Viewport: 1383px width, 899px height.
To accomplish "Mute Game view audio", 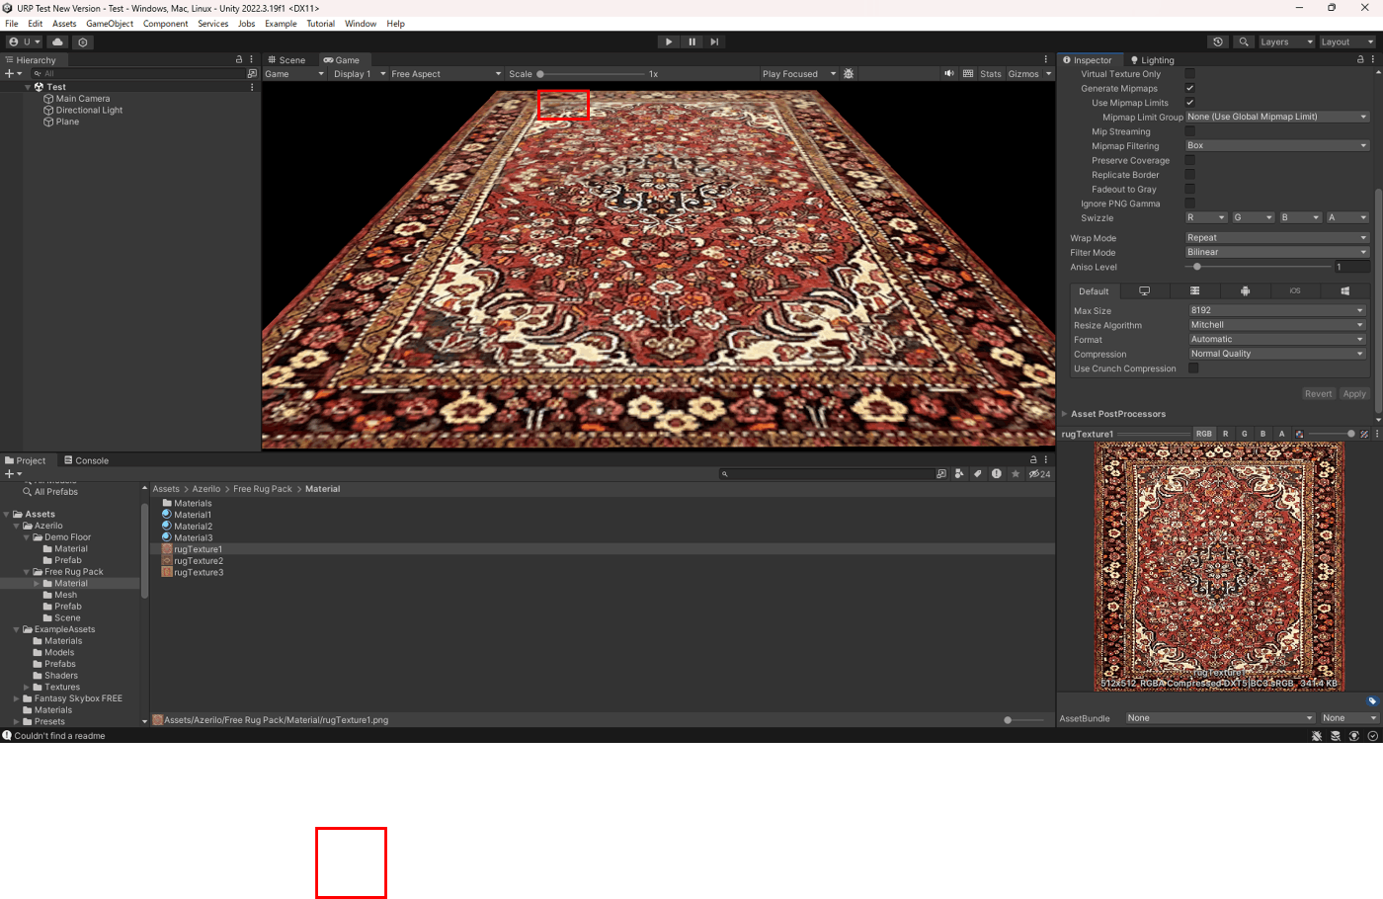I will (949, 74).
